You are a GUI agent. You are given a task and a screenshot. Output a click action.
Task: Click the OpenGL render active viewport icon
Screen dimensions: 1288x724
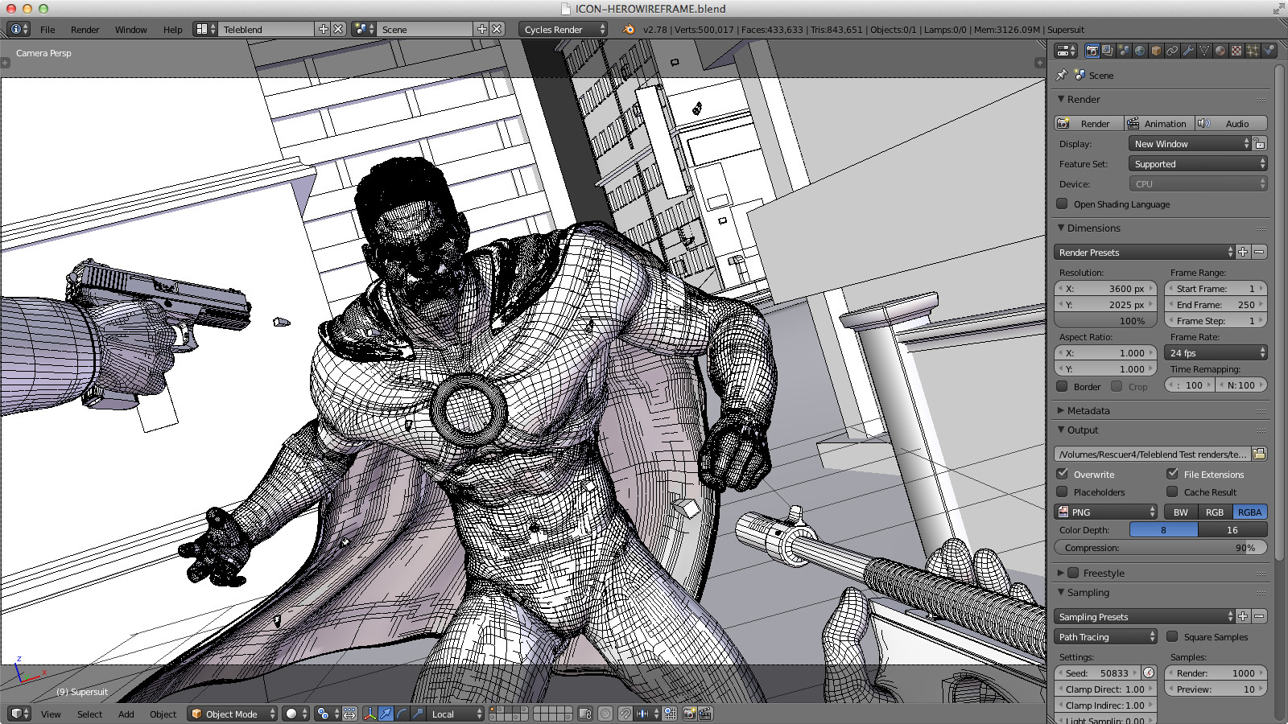click(690, 714)
